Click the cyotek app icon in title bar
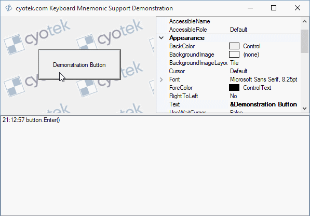The image size is (310, 216). [8, 8]
